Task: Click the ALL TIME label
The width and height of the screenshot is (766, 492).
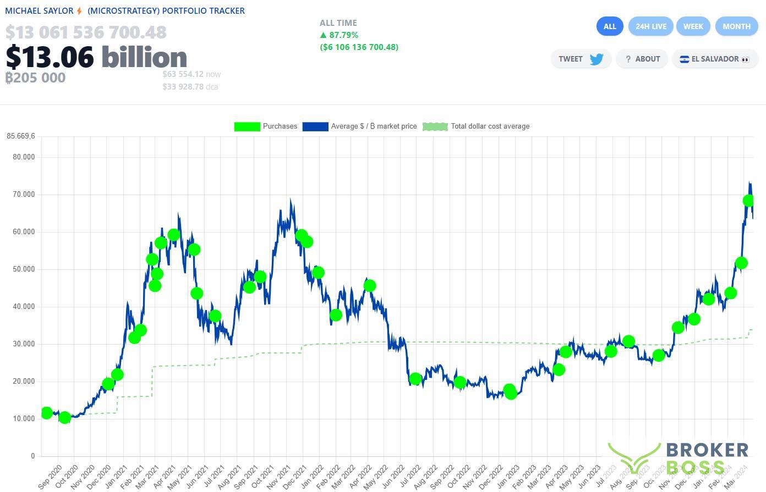Action: pyautogui.click(x=338, y=23)
